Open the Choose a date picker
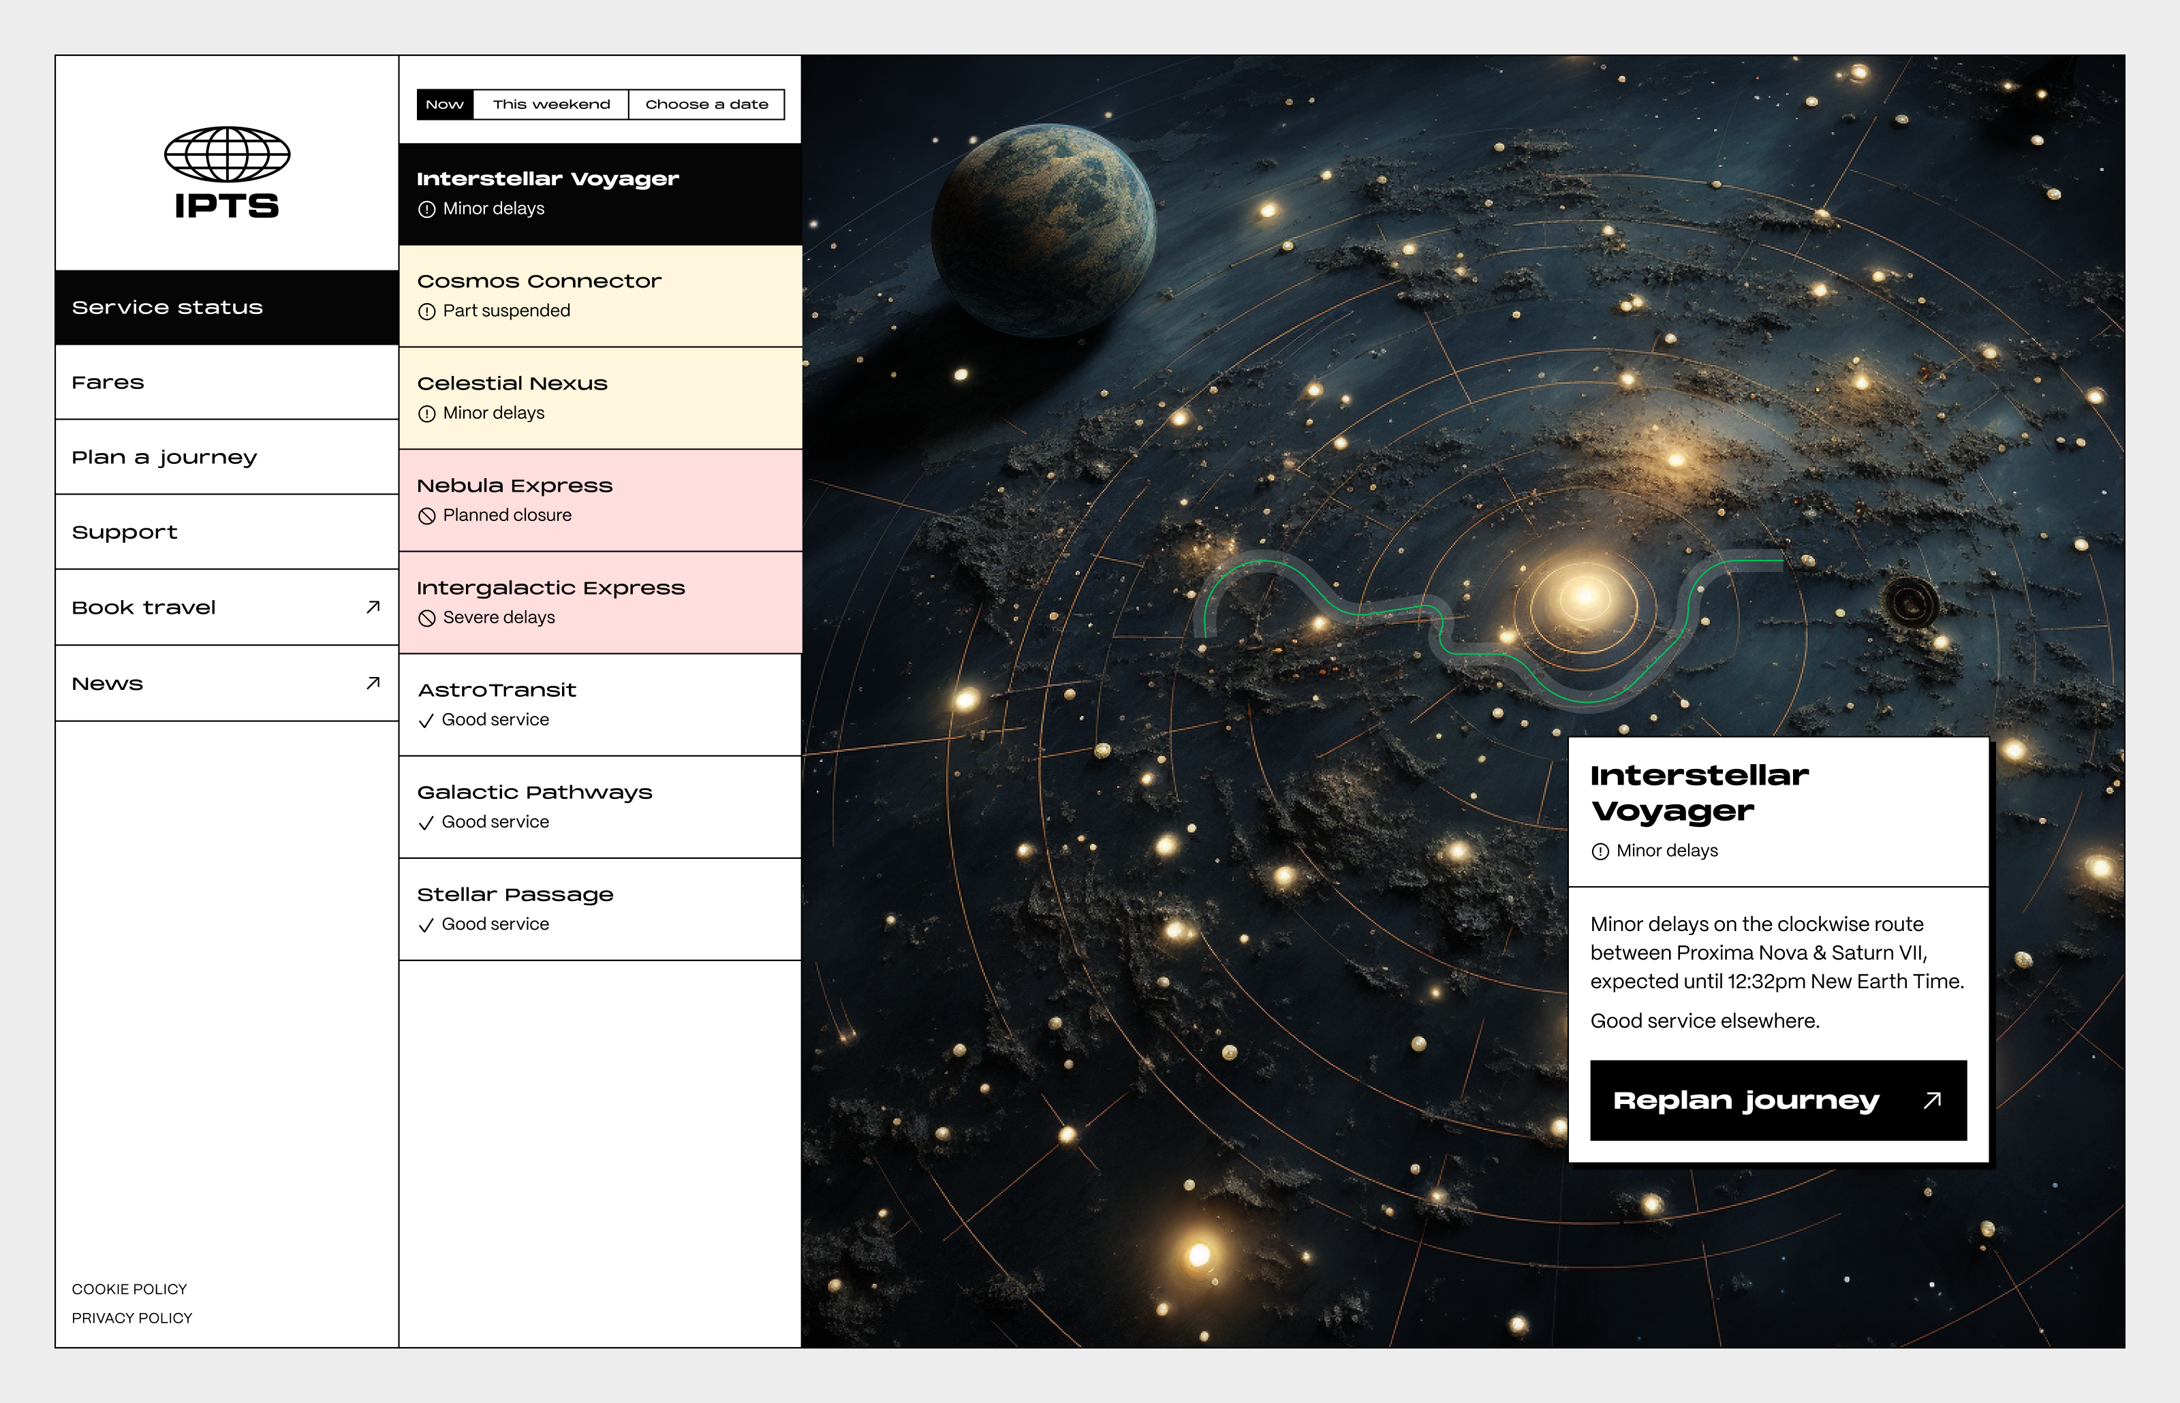Image resolution: width=2180 pixels, height=1403 pixels. coord(706,105)
